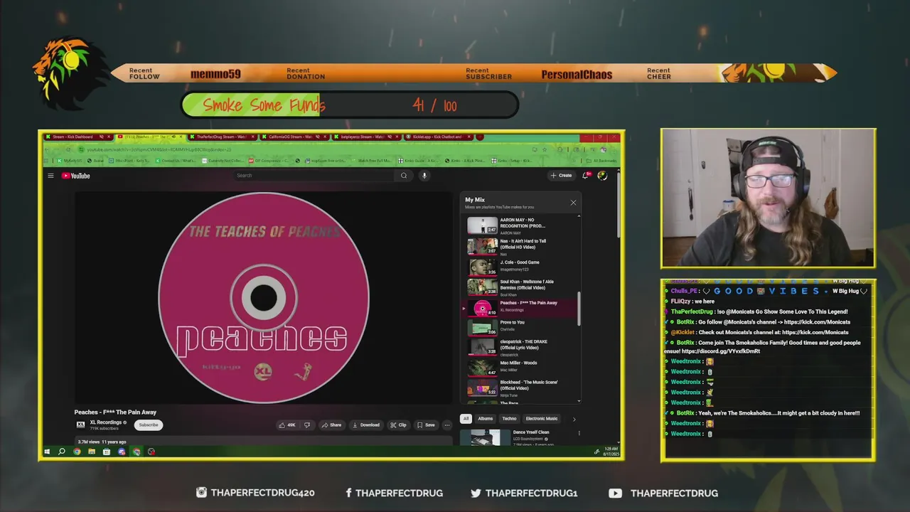The image size is (910, 512).
Task: Open File Explorer from the taskbar
Action: click(x=92, y=452)
